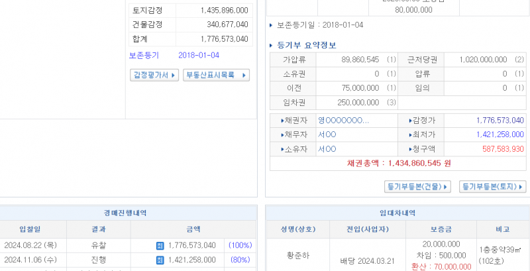
Task: Open creditor link 영OOOOOOO...
Action: (x=343, y=121)
